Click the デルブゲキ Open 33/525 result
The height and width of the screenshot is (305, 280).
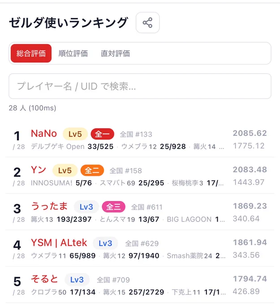pyautogui.click(x=72, y=147)
